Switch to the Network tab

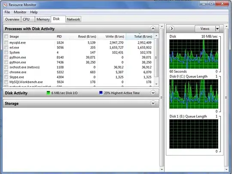[73, 19]
